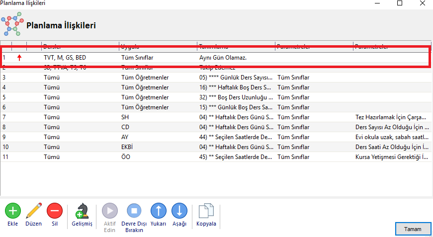Select '16) *** Haftalık Boş Ders' cell
This screenshot has height=237, width=433.
point(235,87)
